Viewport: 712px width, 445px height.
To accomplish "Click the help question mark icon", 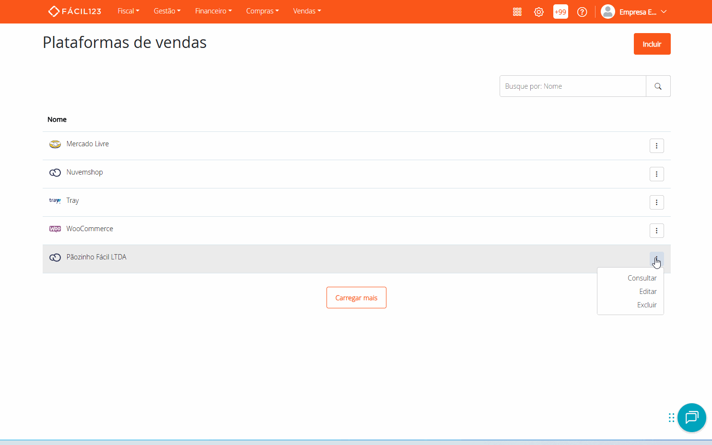I will [582, 12].
